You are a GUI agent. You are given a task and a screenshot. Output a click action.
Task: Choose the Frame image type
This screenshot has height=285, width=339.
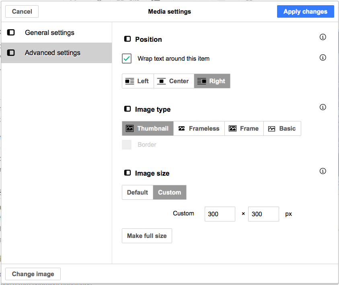click(244, 129)
